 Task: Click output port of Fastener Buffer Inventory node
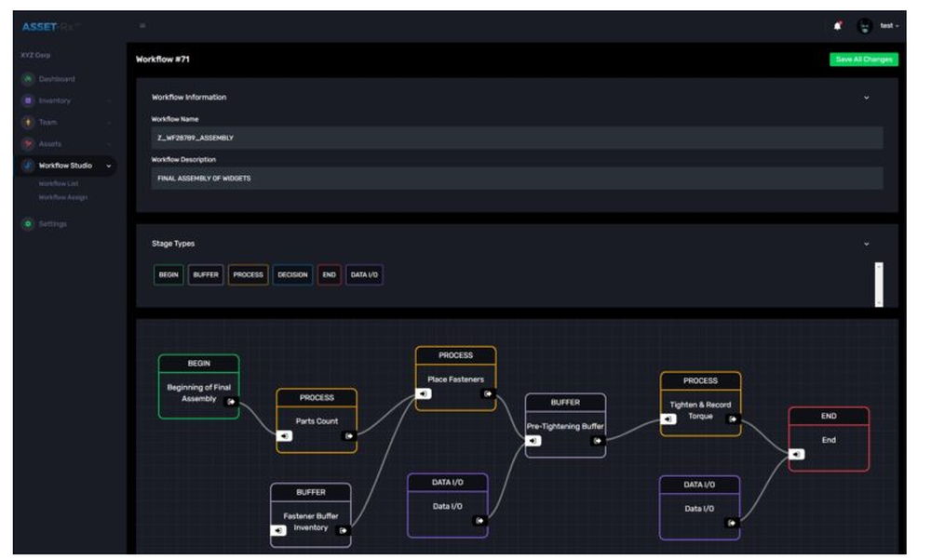point(344,530)
